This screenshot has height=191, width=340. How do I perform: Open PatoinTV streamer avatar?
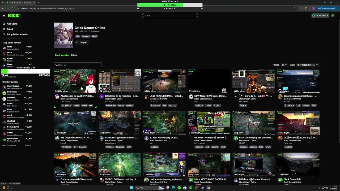click(102, 97)
